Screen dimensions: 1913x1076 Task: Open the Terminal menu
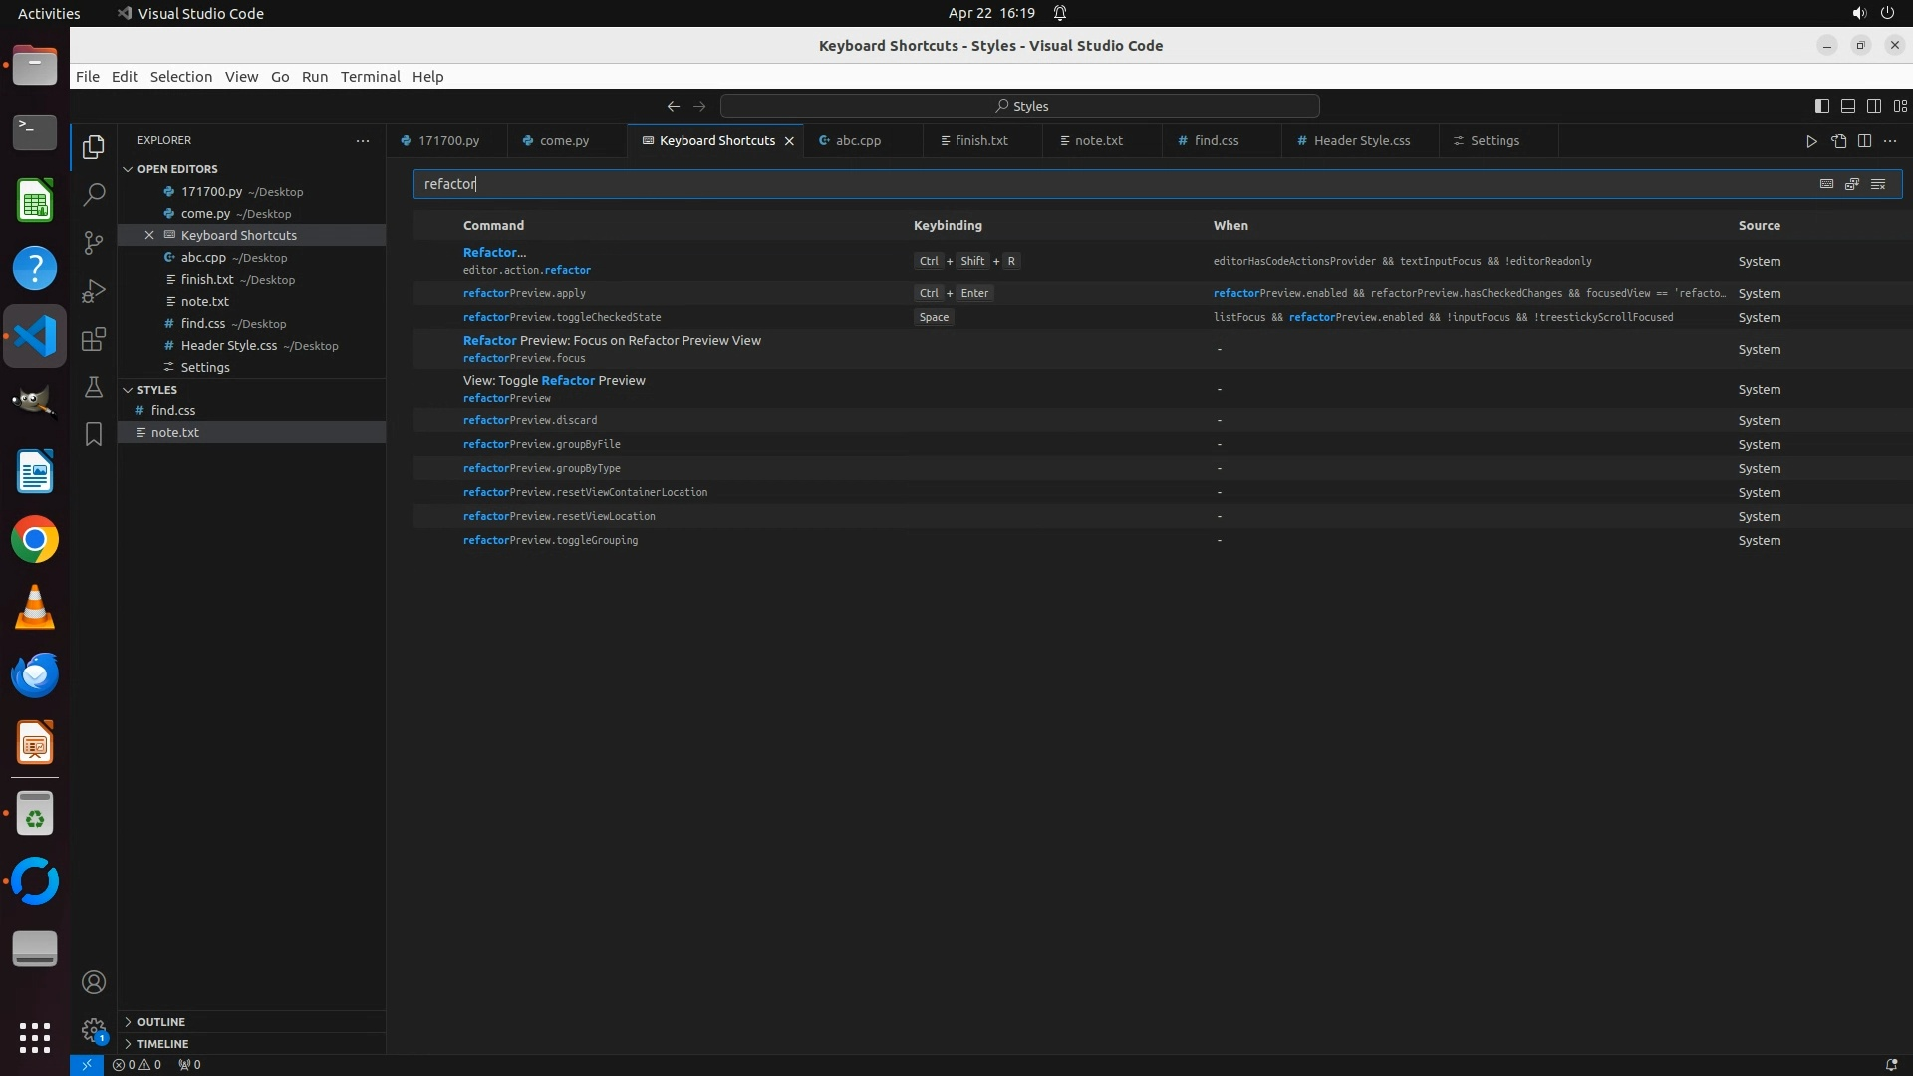click(370, 77)
